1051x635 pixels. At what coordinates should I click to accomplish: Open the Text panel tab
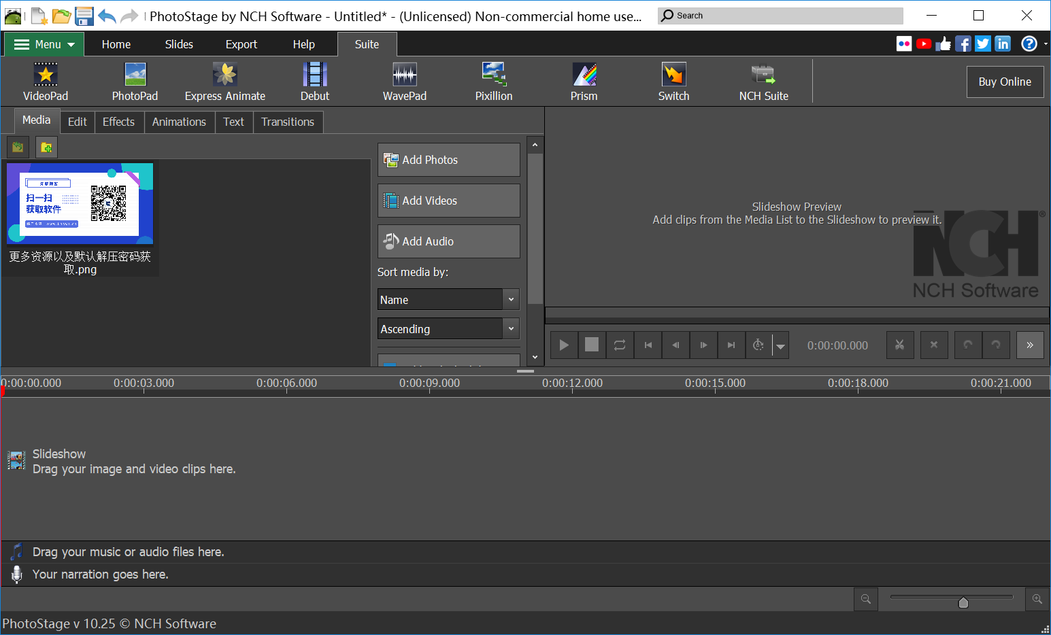[x=233, y=122]
